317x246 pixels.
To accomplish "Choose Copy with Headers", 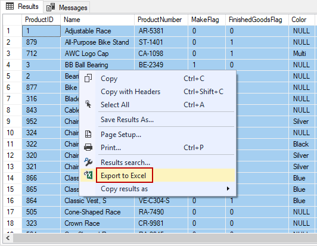I will (x=157, y=92).
